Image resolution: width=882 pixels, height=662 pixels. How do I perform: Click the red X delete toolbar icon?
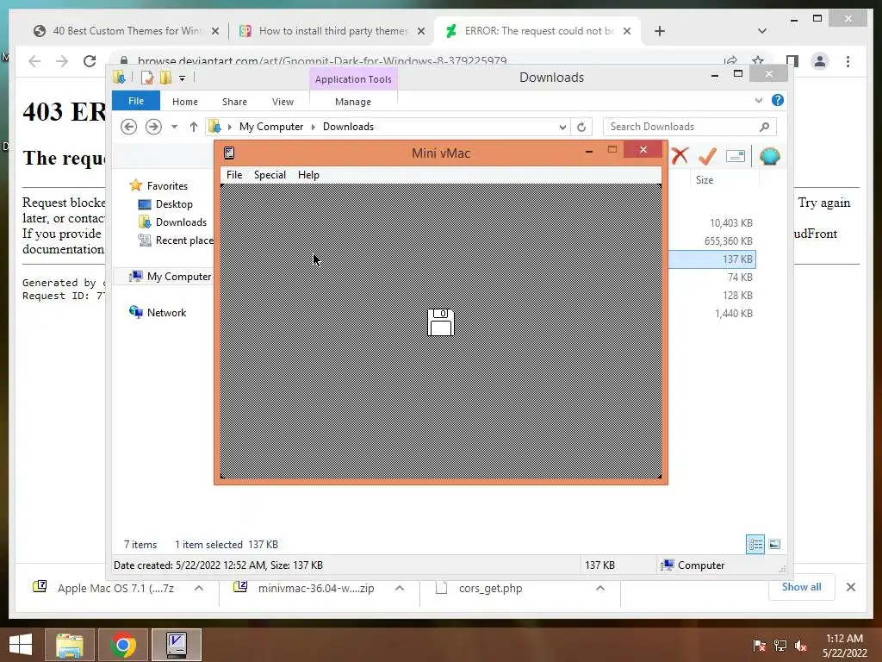(x=680, y=156)
